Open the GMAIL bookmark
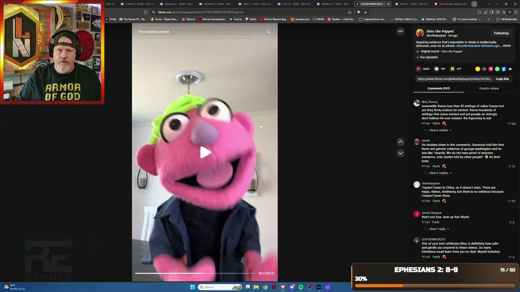The image size is (520, 292). [318, 19]
